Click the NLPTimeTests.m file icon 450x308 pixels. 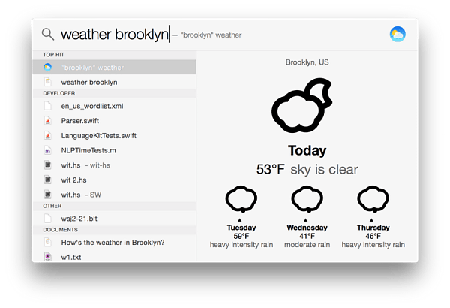pyautogui.click(x=48, y=150)
